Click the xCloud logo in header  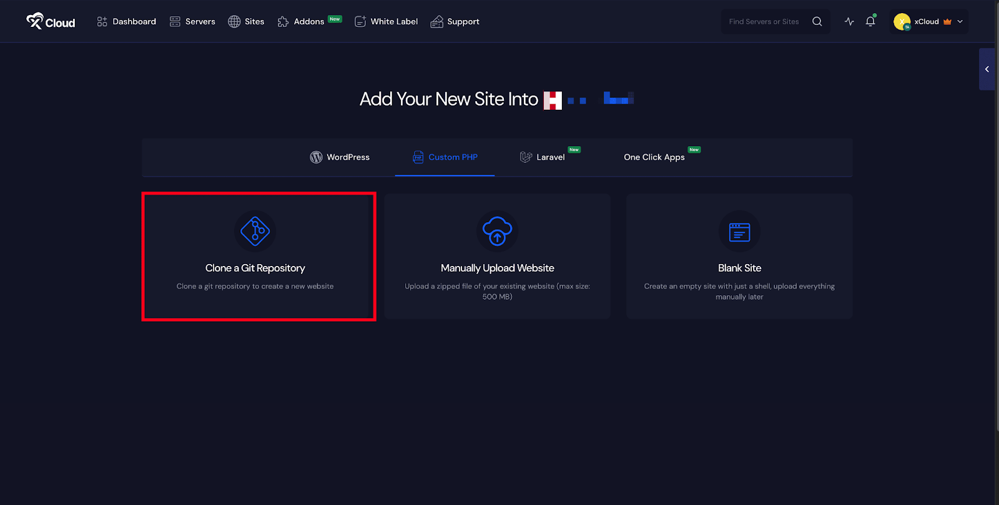(x=51, y=22)
